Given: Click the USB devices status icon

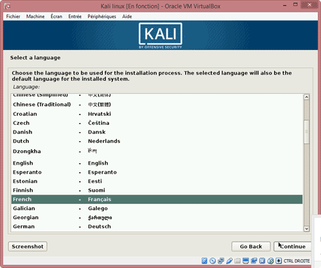Looking at the screenshot, I should coord(229,261).
